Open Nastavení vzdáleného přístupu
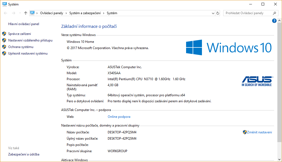The width and height of the screenshot is (282, 162). point(30,40)
